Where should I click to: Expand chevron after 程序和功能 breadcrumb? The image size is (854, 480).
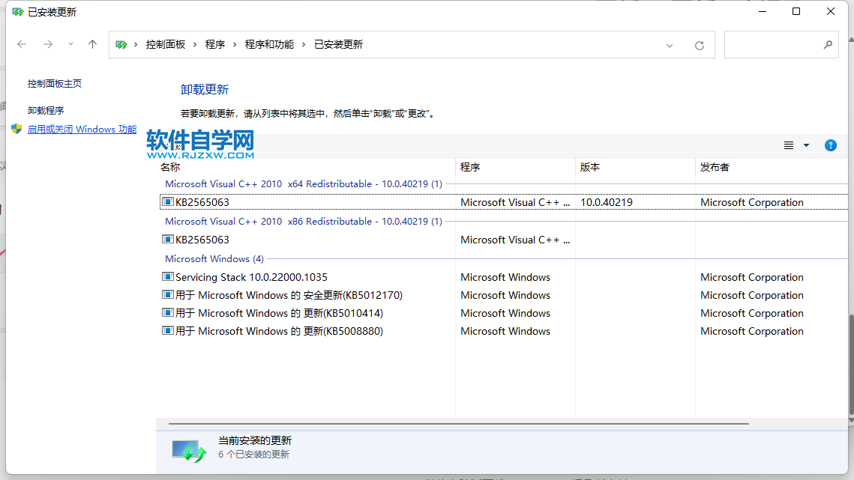coord(304,45)
